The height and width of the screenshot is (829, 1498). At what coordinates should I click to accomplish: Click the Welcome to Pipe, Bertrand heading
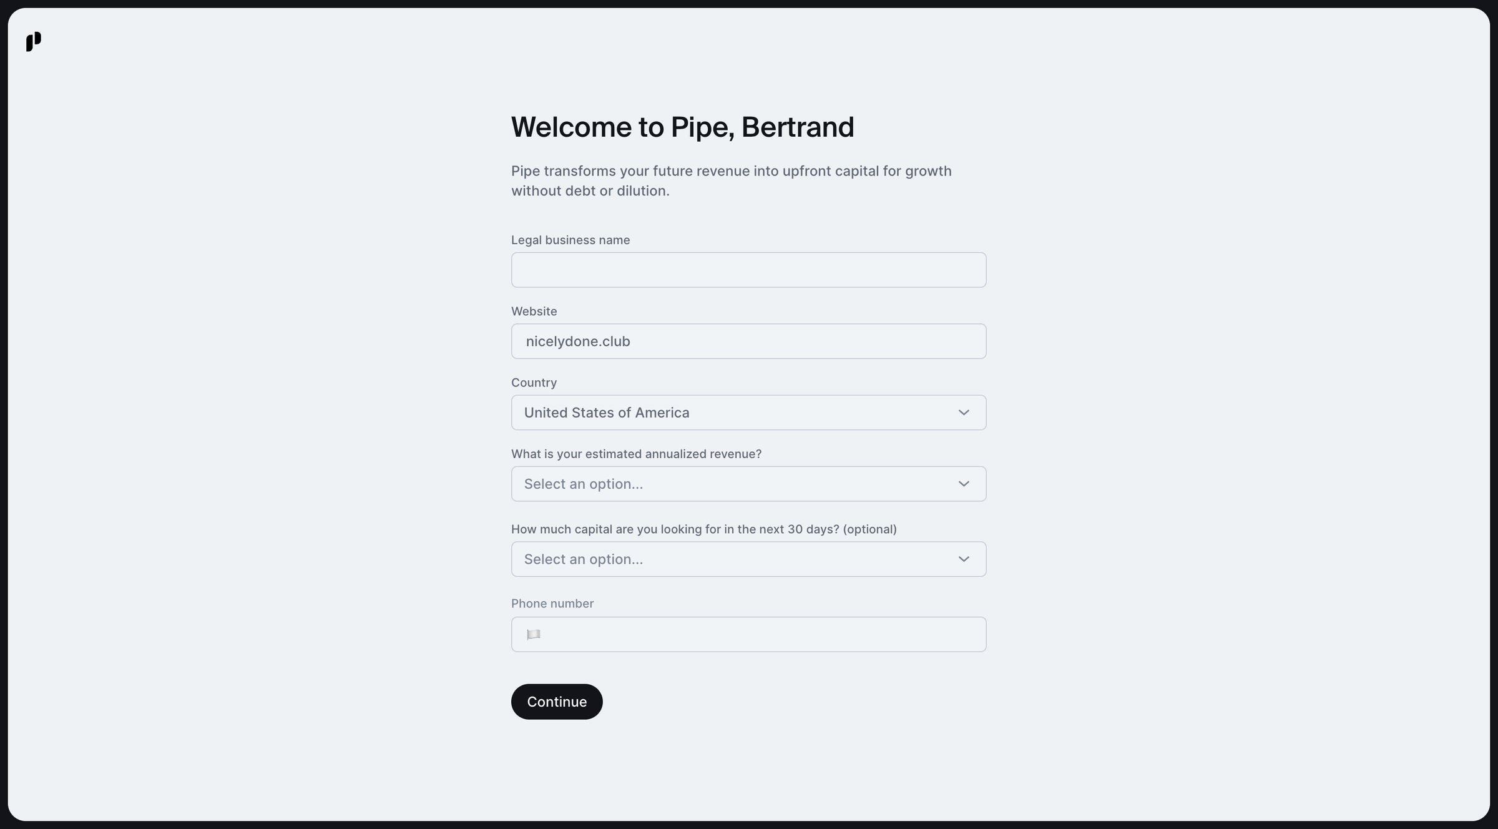coord(682,127)
